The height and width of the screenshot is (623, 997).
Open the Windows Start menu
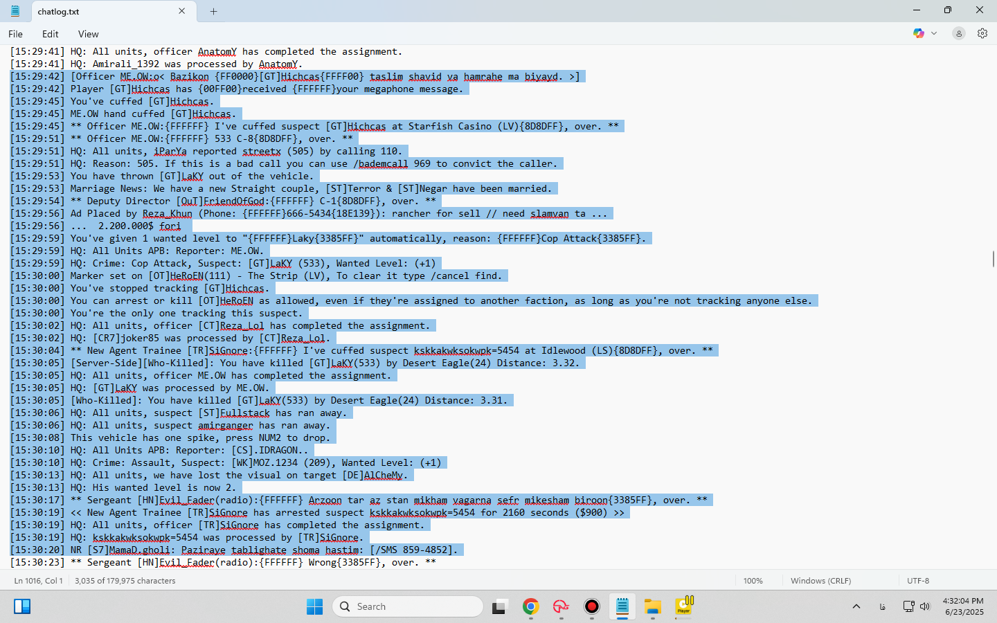tap(314, 606)
